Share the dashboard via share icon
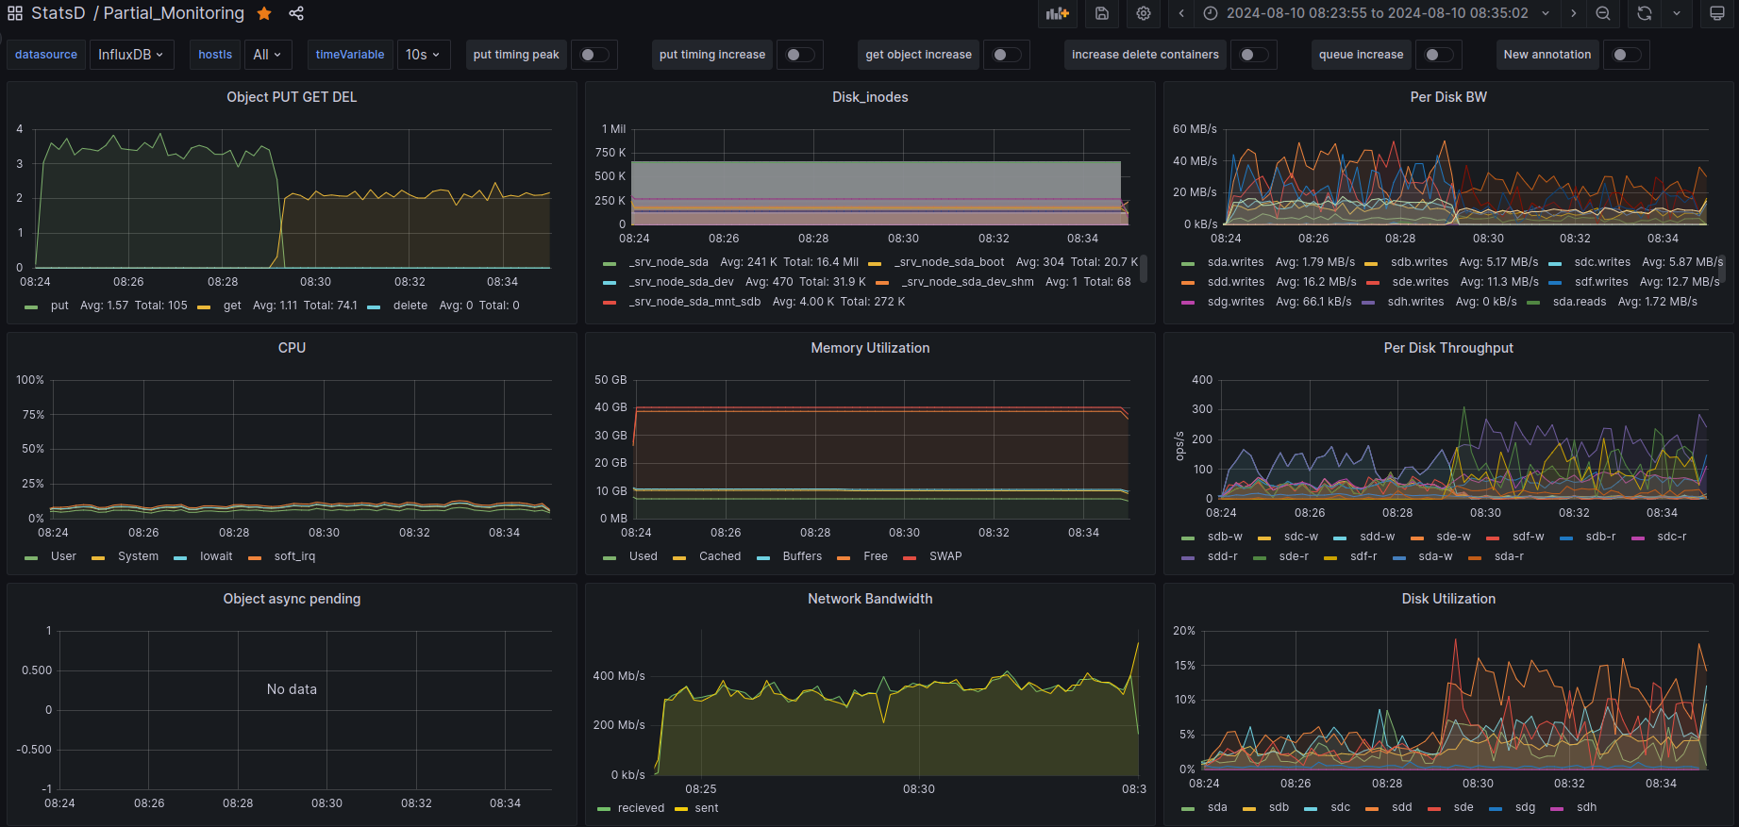The width and height of the screenshot is (1739, 827). click(296, 13)
